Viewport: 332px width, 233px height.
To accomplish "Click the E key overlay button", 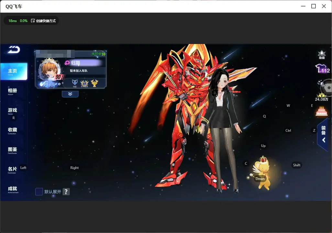I will pyautogui.click(x=312, y=105).
